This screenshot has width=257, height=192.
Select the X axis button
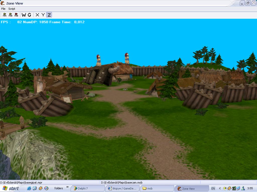(37, 15)
